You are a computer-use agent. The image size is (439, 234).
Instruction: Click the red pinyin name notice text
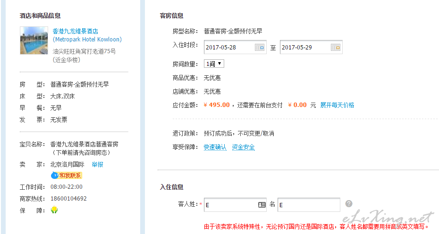tap(316, 226)
